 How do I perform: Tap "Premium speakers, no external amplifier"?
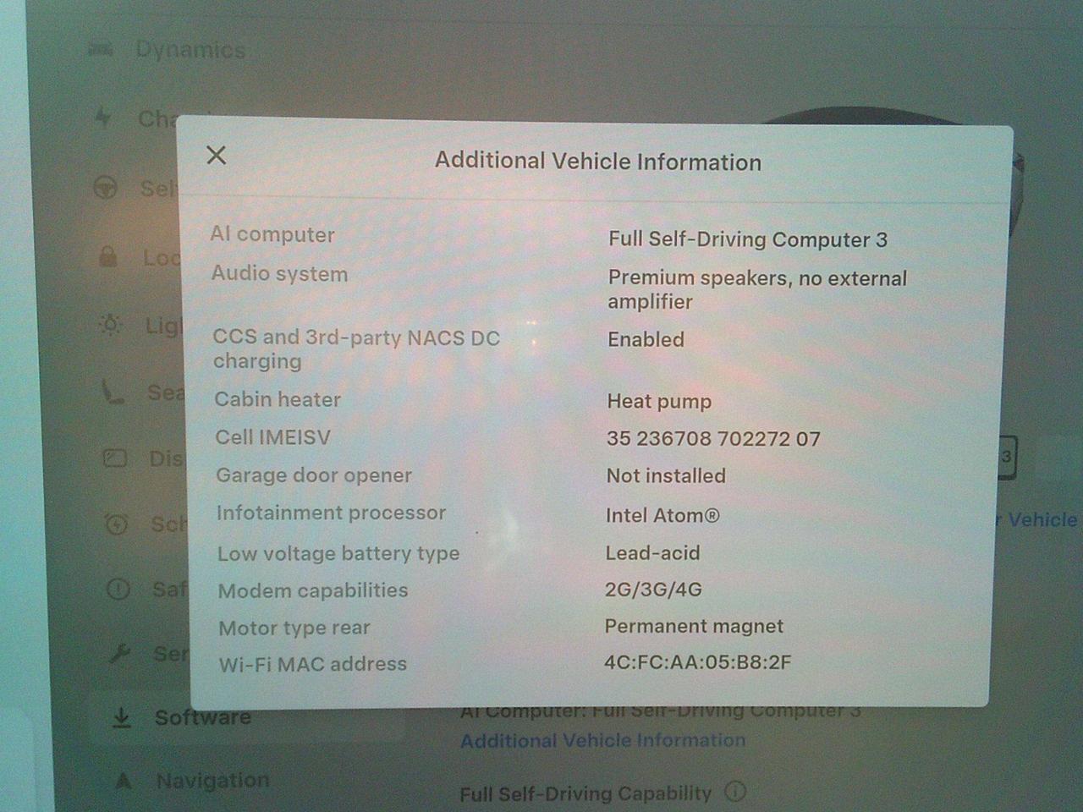pyautogui.click(x=757, y=289)
